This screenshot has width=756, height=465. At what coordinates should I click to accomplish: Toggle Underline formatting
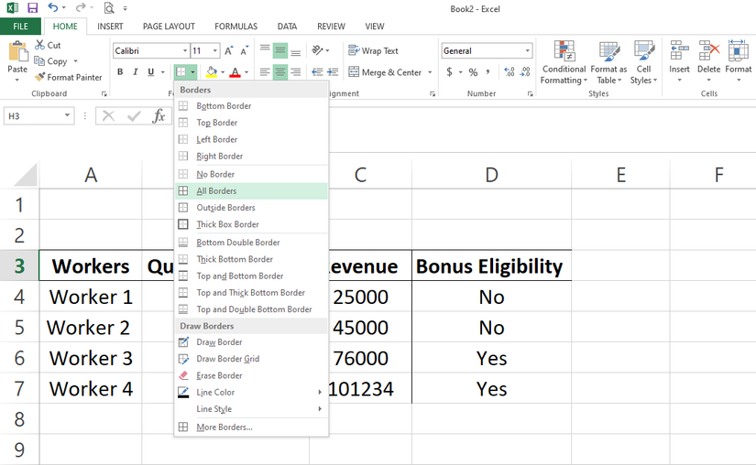pyautogui.click(x=151, y=72)
